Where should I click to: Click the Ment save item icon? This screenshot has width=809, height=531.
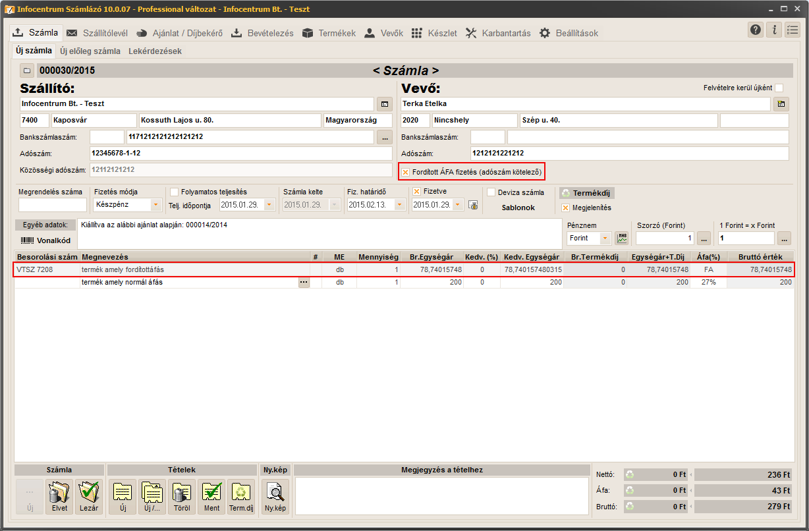[x=211, y=496]
